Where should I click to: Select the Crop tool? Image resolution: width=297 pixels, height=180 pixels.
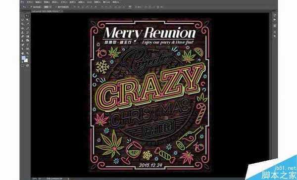[23, 24]
